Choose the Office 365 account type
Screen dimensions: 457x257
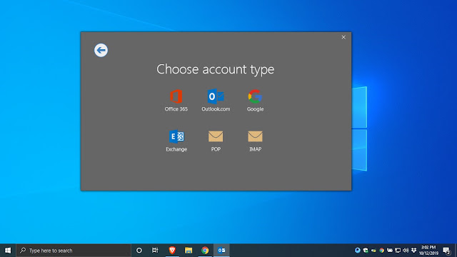(x=176, y=101)
